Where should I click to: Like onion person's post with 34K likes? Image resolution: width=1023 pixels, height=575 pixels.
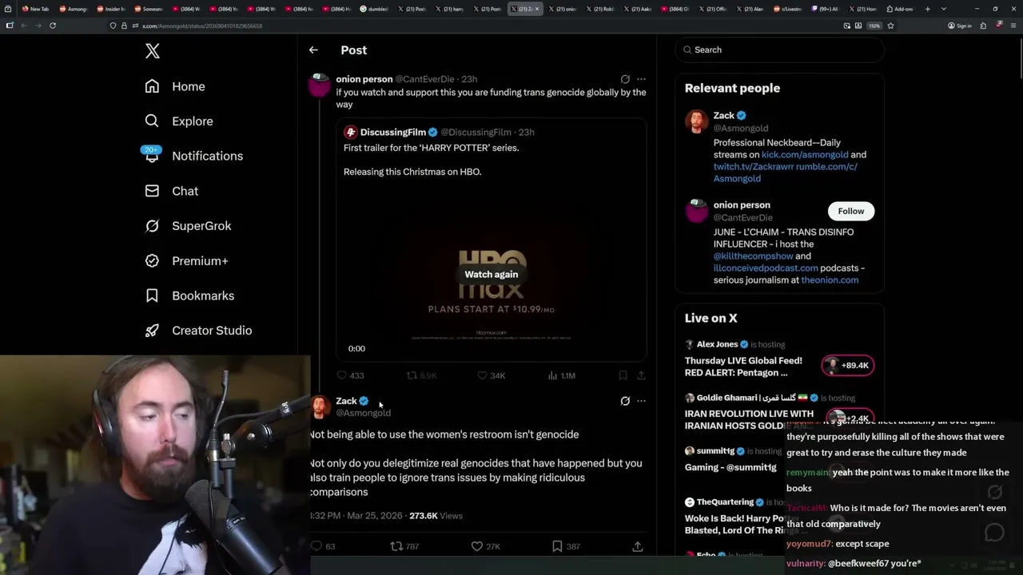click(x=491, y=375)
